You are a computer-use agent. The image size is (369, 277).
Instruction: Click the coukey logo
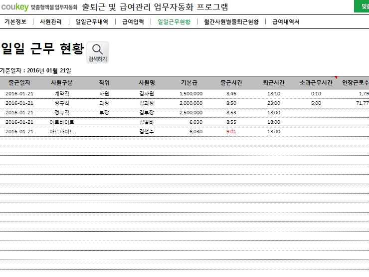tap(15, 7)
